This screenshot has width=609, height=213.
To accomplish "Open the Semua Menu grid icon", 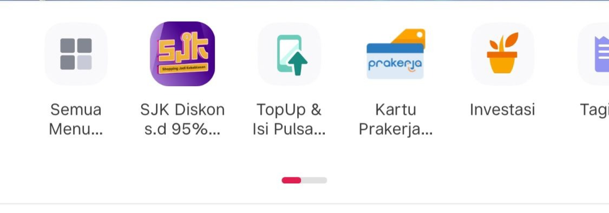I will point(76,54).
